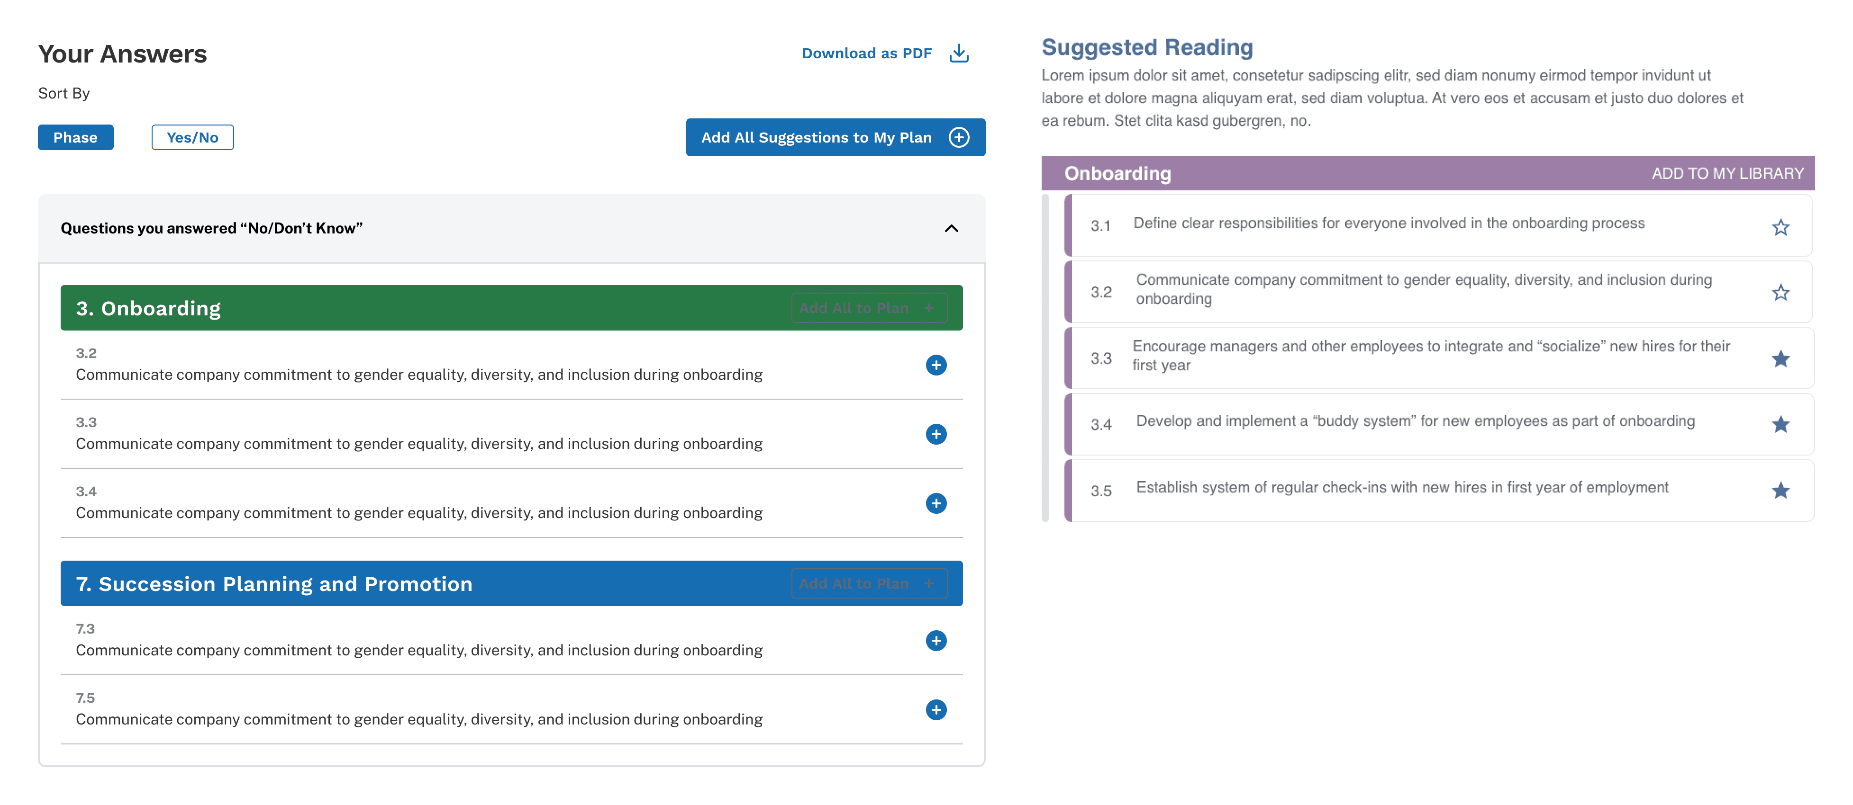
Task: Star reading 3.1 Define clear responsibilities
Action: tap(1780, 227)
